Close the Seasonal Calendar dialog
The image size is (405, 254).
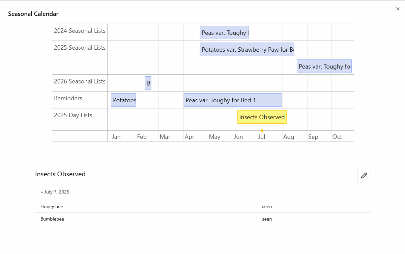(398, 9)
